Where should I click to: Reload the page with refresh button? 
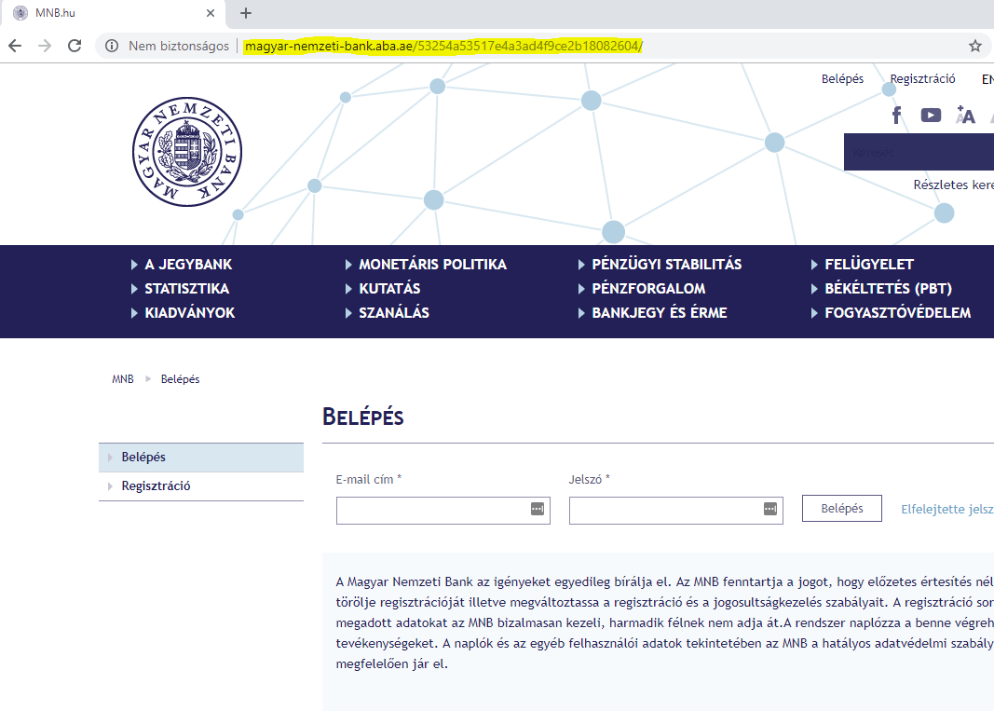75,46
